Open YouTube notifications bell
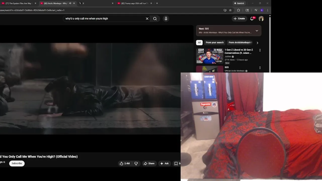 252,19
